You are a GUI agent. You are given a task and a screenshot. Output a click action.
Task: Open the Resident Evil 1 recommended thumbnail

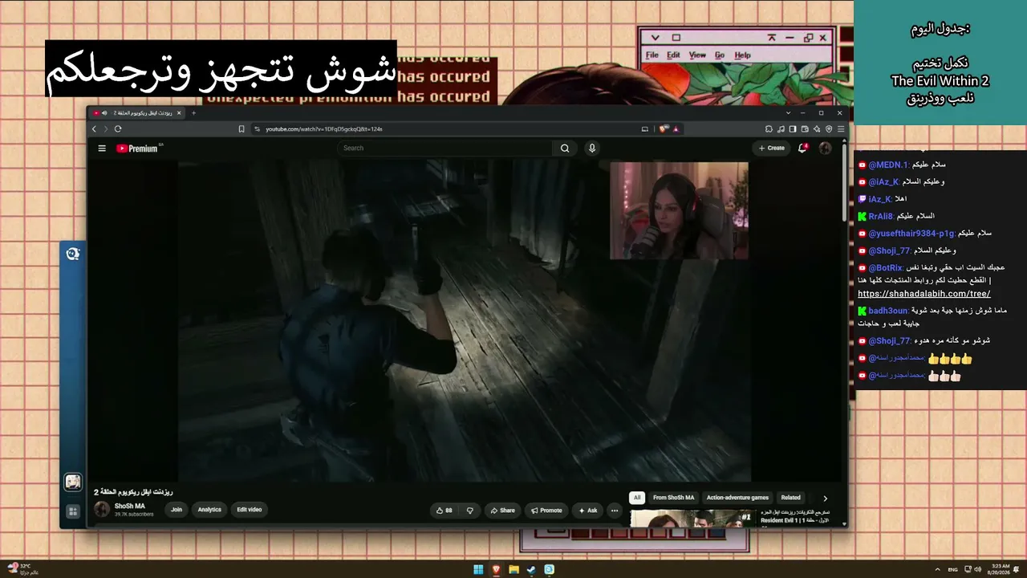click(x=693, y=518)
